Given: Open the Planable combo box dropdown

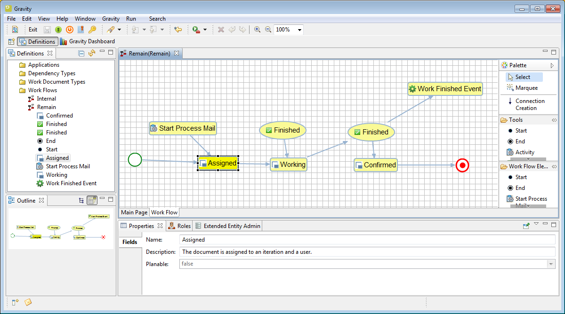Looking at the screenshot, I should click(x=551, y=264).
